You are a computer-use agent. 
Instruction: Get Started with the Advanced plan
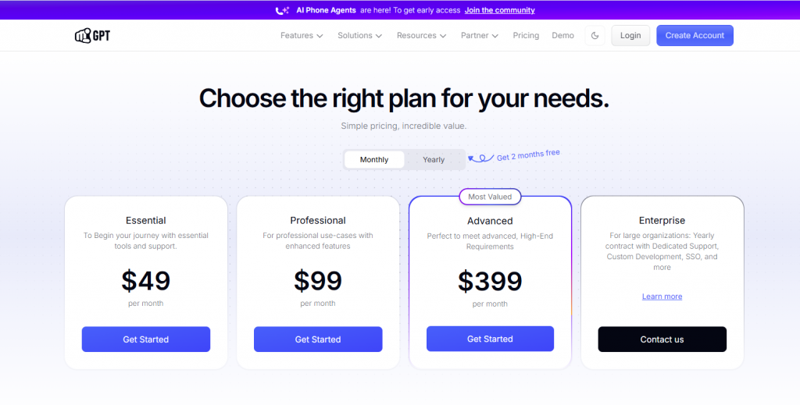coord(490,339)
